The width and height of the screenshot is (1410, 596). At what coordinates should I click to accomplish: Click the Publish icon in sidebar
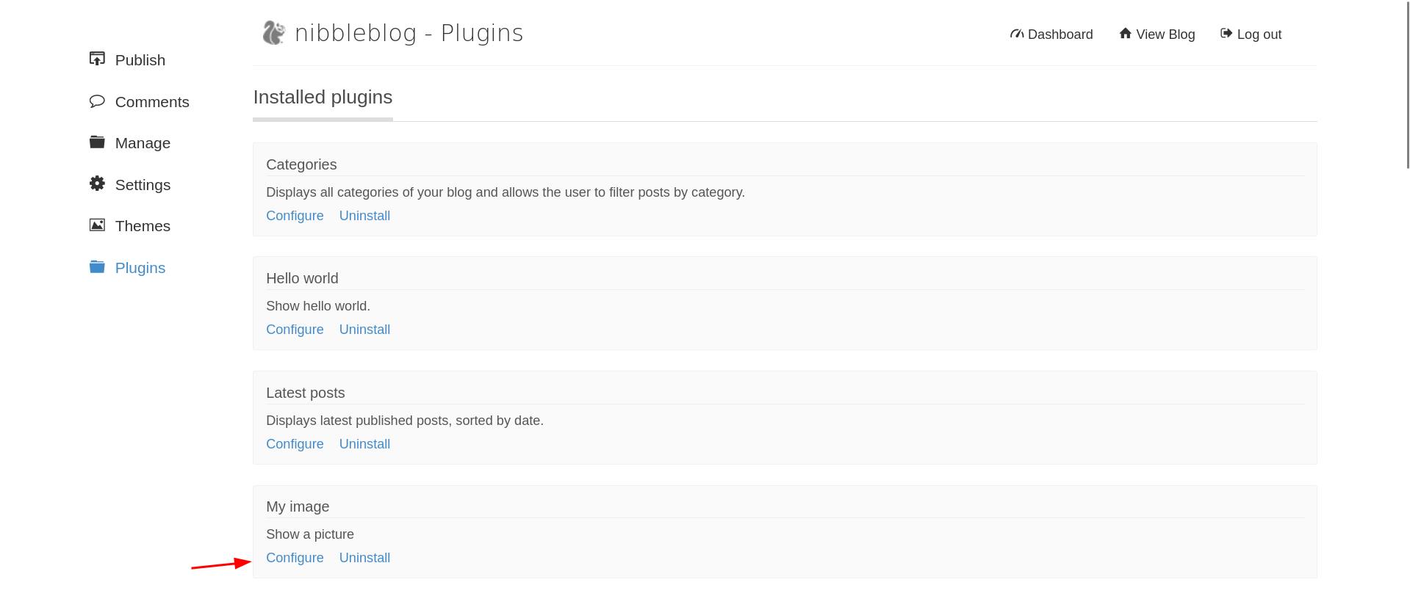97,59
